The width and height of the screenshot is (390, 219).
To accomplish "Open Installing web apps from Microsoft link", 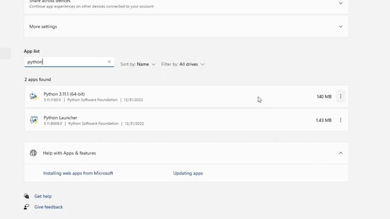I will click(78, 173).
